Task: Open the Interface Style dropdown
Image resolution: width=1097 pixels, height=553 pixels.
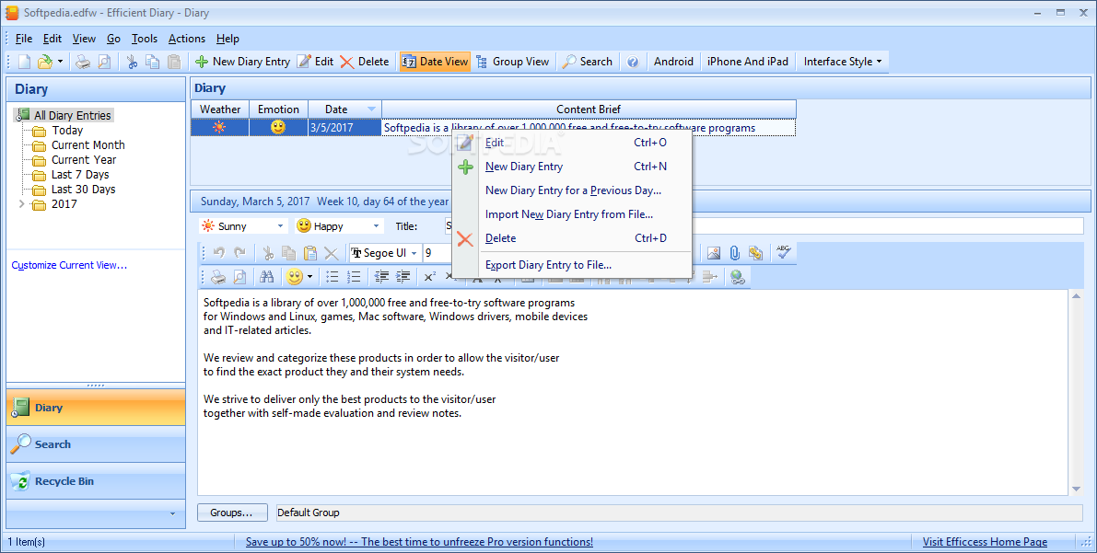Action: coord(843,62)
